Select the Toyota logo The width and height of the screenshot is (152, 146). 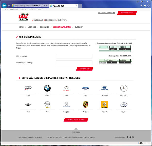pos(124,105)
